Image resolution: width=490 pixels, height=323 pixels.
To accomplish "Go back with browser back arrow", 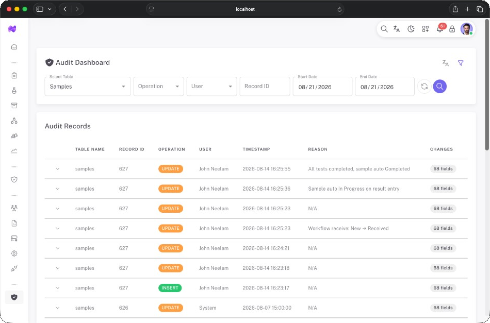I will 65,9.
